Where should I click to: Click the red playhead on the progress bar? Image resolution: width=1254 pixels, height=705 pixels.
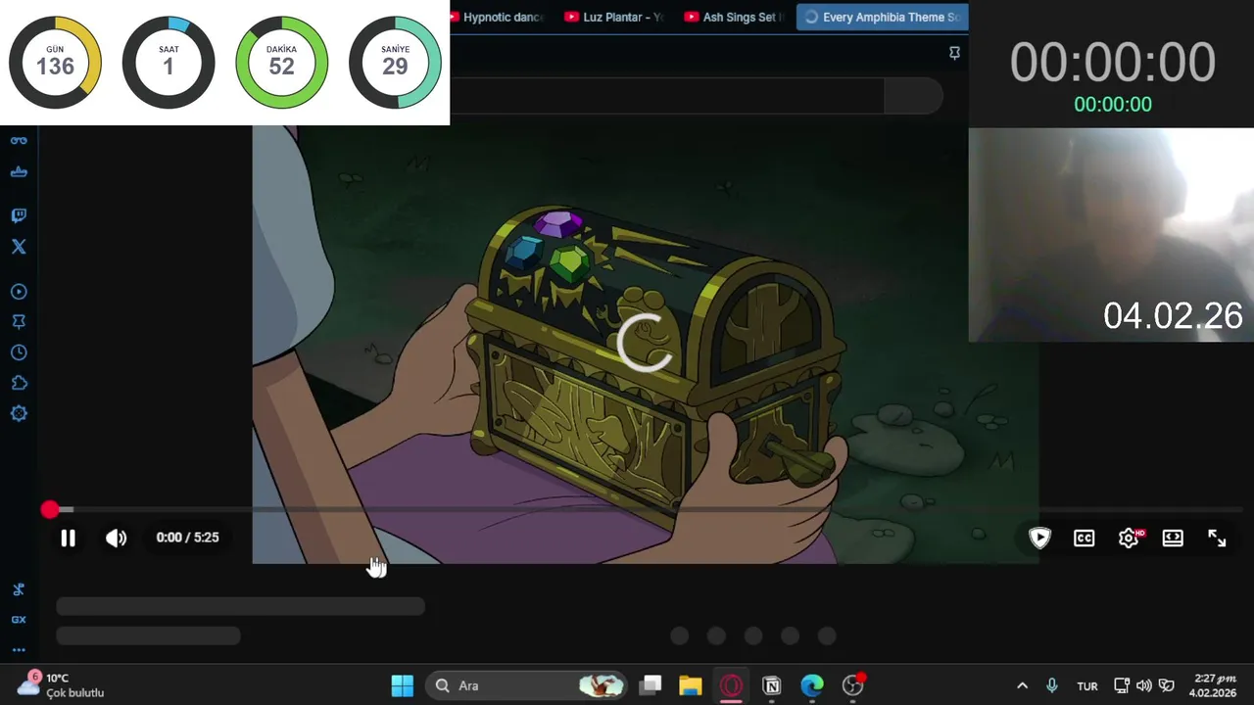pos(50,509)
